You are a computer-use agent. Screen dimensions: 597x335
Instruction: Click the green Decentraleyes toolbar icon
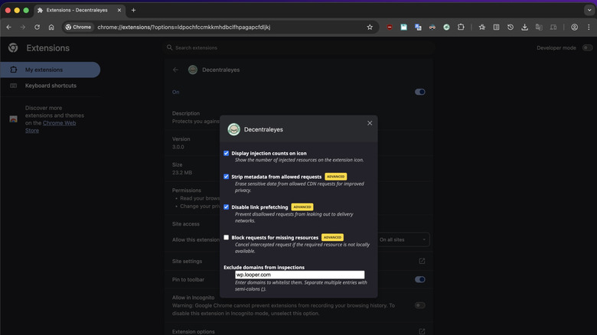[x=446, y=27]
